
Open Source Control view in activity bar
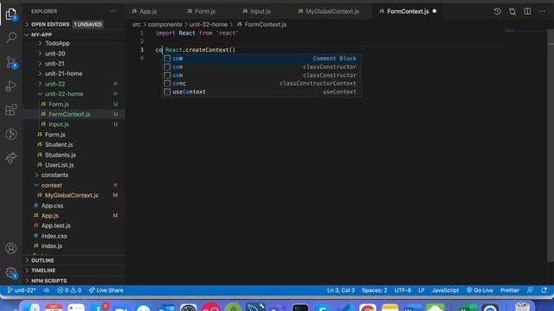[x=11, y=62]
